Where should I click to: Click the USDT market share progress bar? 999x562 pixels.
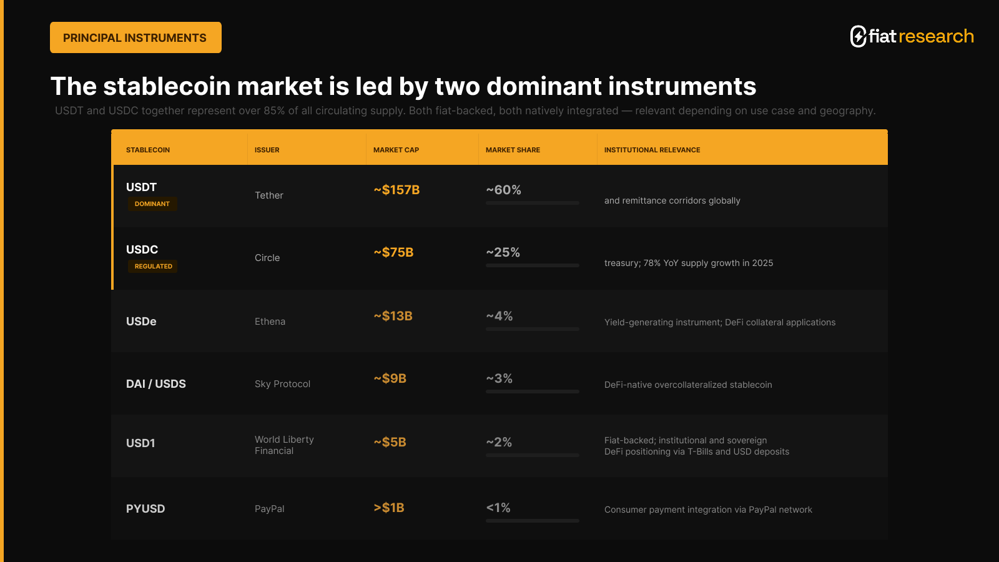click(x=533, y=203)
